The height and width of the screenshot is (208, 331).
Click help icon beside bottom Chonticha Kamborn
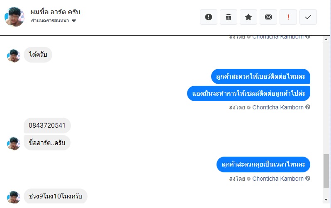tap(308, 179)
